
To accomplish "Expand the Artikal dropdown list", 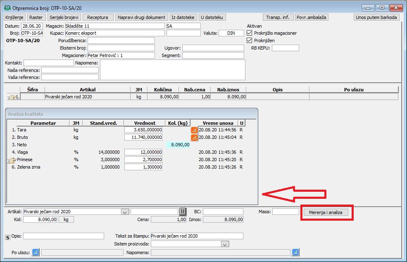I will coord(125,212).
